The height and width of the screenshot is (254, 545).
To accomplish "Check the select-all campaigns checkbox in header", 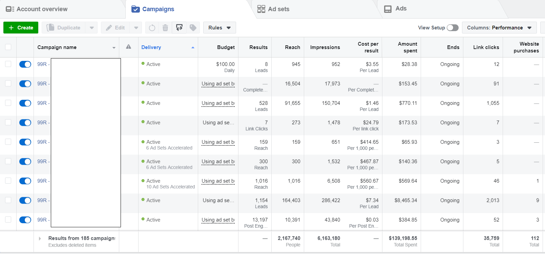I will (8, 47).
